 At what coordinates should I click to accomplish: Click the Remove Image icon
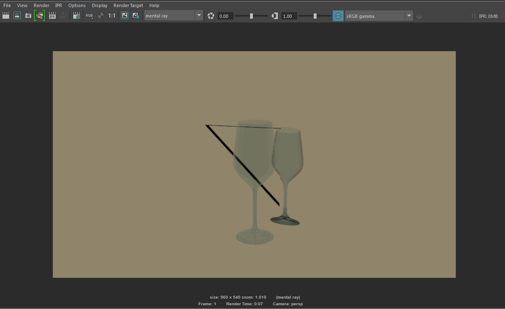136,16
